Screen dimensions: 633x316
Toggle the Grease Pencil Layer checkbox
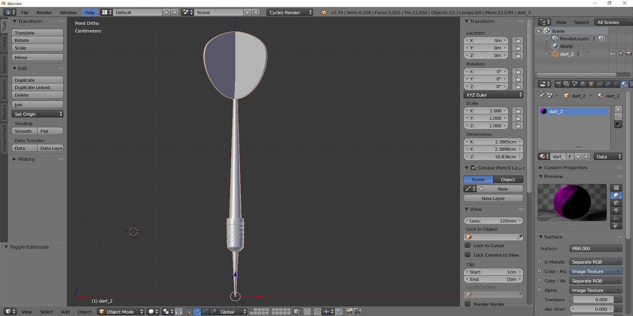(x=473, y=168)
